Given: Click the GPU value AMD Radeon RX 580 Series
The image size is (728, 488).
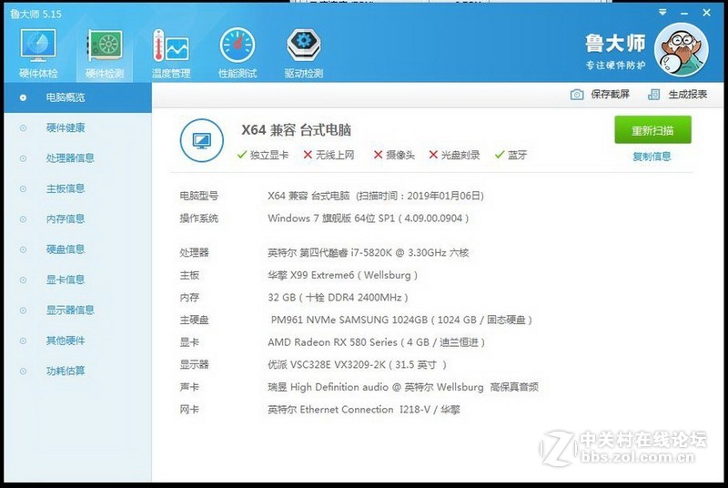Looking at the screenshot, I should click(377, 342).
